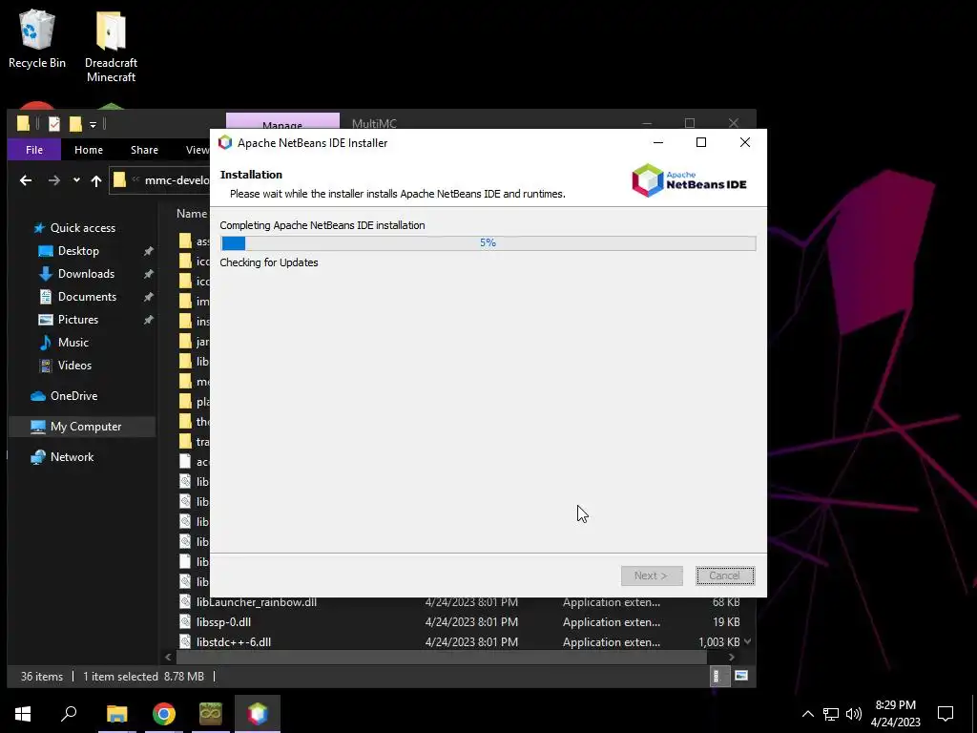
Task: Click New Folder quick access toolbar icon
Action: 75,124
